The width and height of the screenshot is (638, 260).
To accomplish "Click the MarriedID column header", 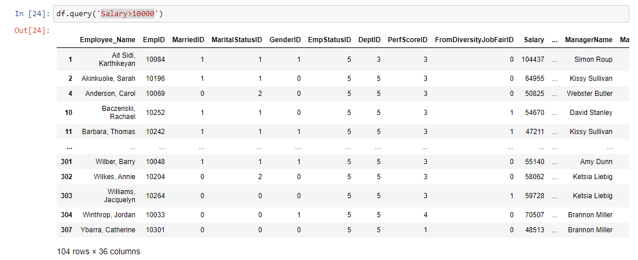I will 188,40.
